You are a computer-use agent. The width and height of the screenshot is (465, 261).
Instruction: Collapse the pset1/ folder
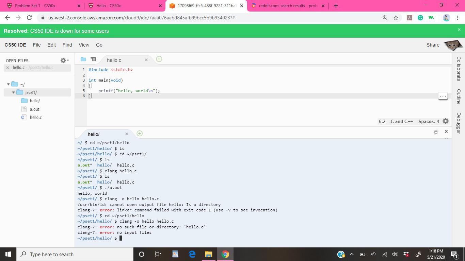[x=14, y=92]
